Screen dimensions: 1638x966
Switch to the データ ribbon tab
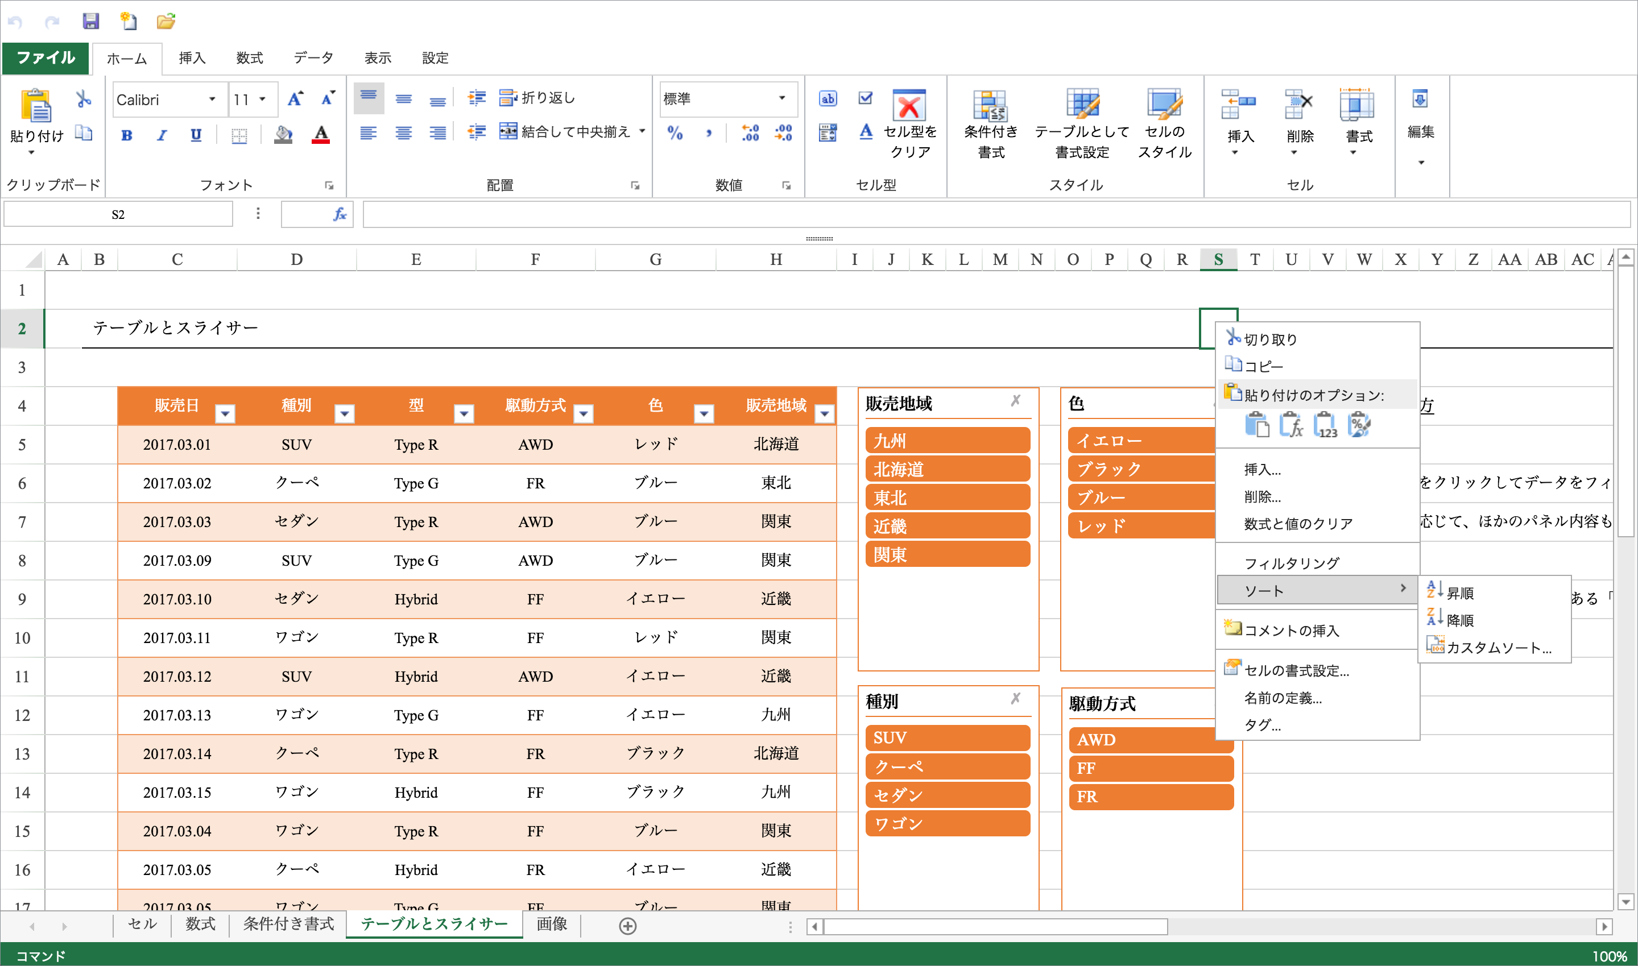coord(313,58)
